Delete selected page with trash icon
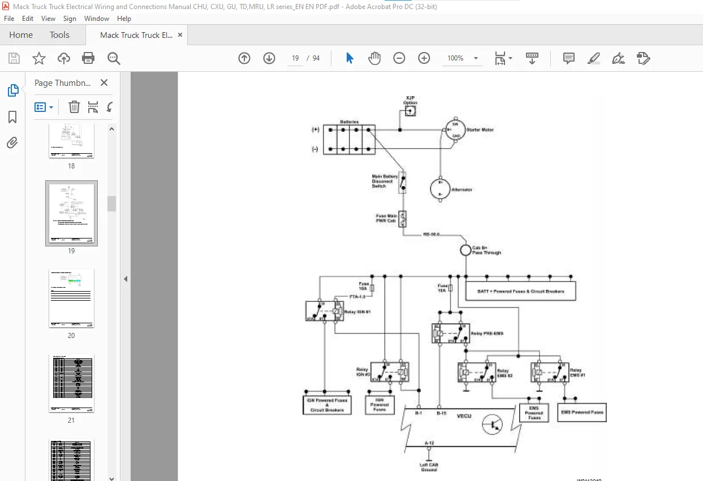This screenshot has height=481, width=703. pyautogui.click(x=74, y=107)
